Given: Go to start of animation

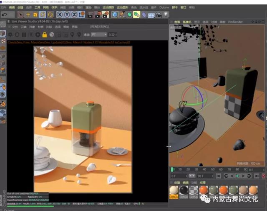Looking at the screenshot, I should 218,176.
